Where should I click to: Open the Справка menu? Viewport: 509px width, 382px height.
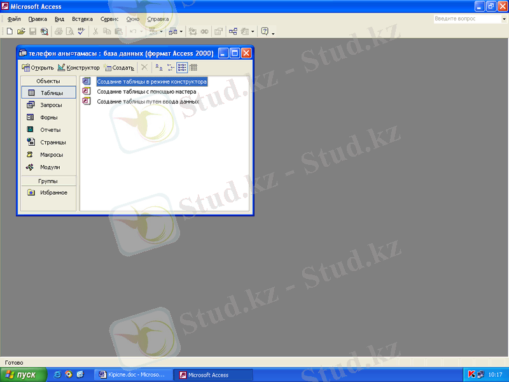[x=158, y=19]
